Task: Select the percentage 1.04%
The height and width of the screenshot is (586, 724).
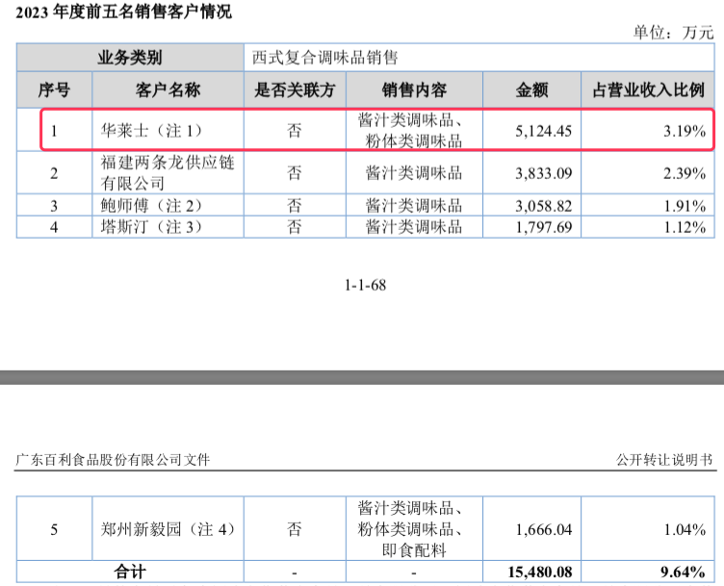Action: (x=685, y=529)
